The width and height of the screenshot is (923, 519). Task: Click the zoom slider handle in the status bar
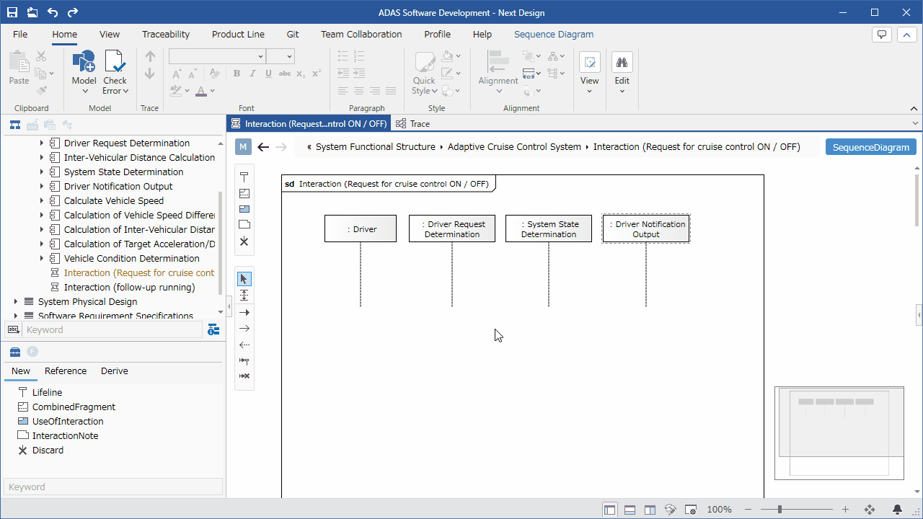click(x=780, y=509)
